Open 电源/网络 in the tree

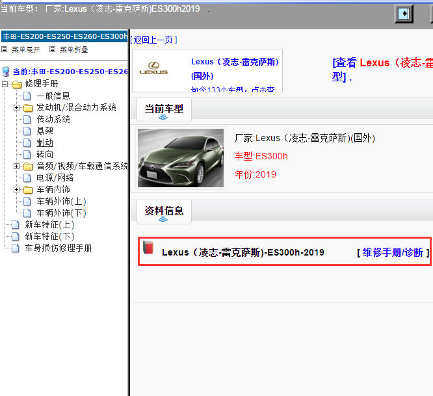(55, 178)
